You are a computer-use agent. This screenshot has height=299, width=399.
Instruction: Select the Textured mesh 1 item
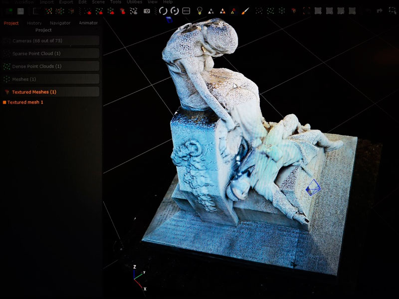[x=25, y=102]
